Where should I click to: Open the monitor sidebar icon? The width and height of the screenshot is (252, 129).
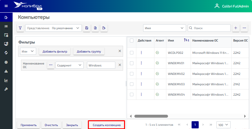pos(6,44)
